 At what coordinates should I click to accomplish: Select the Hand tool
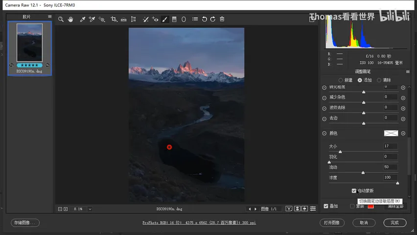70,19
